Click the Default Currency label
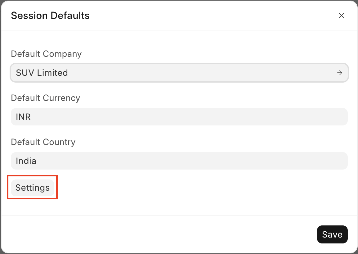358x254 pixels. click(45, 98)
